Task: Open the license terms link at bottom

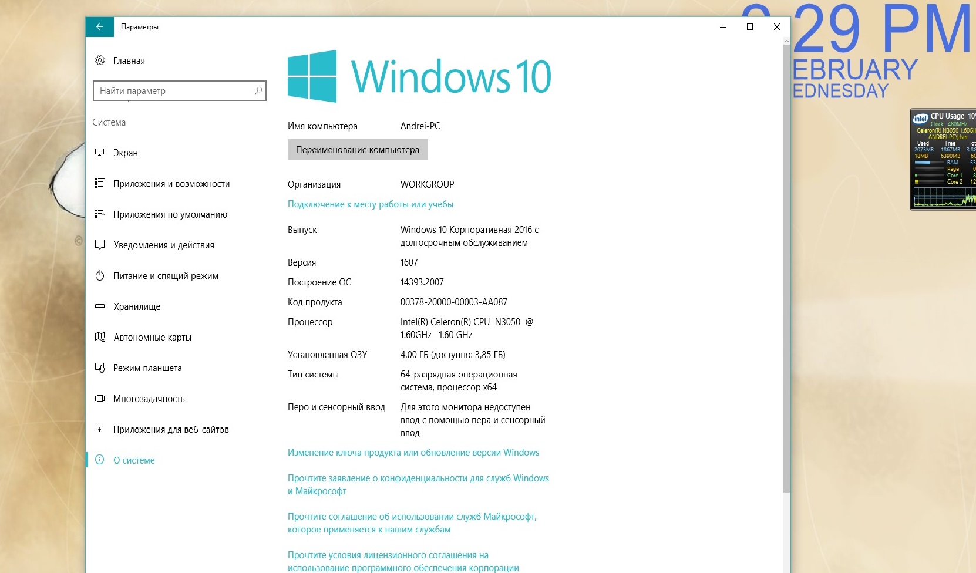Action: tap(403, 561)
